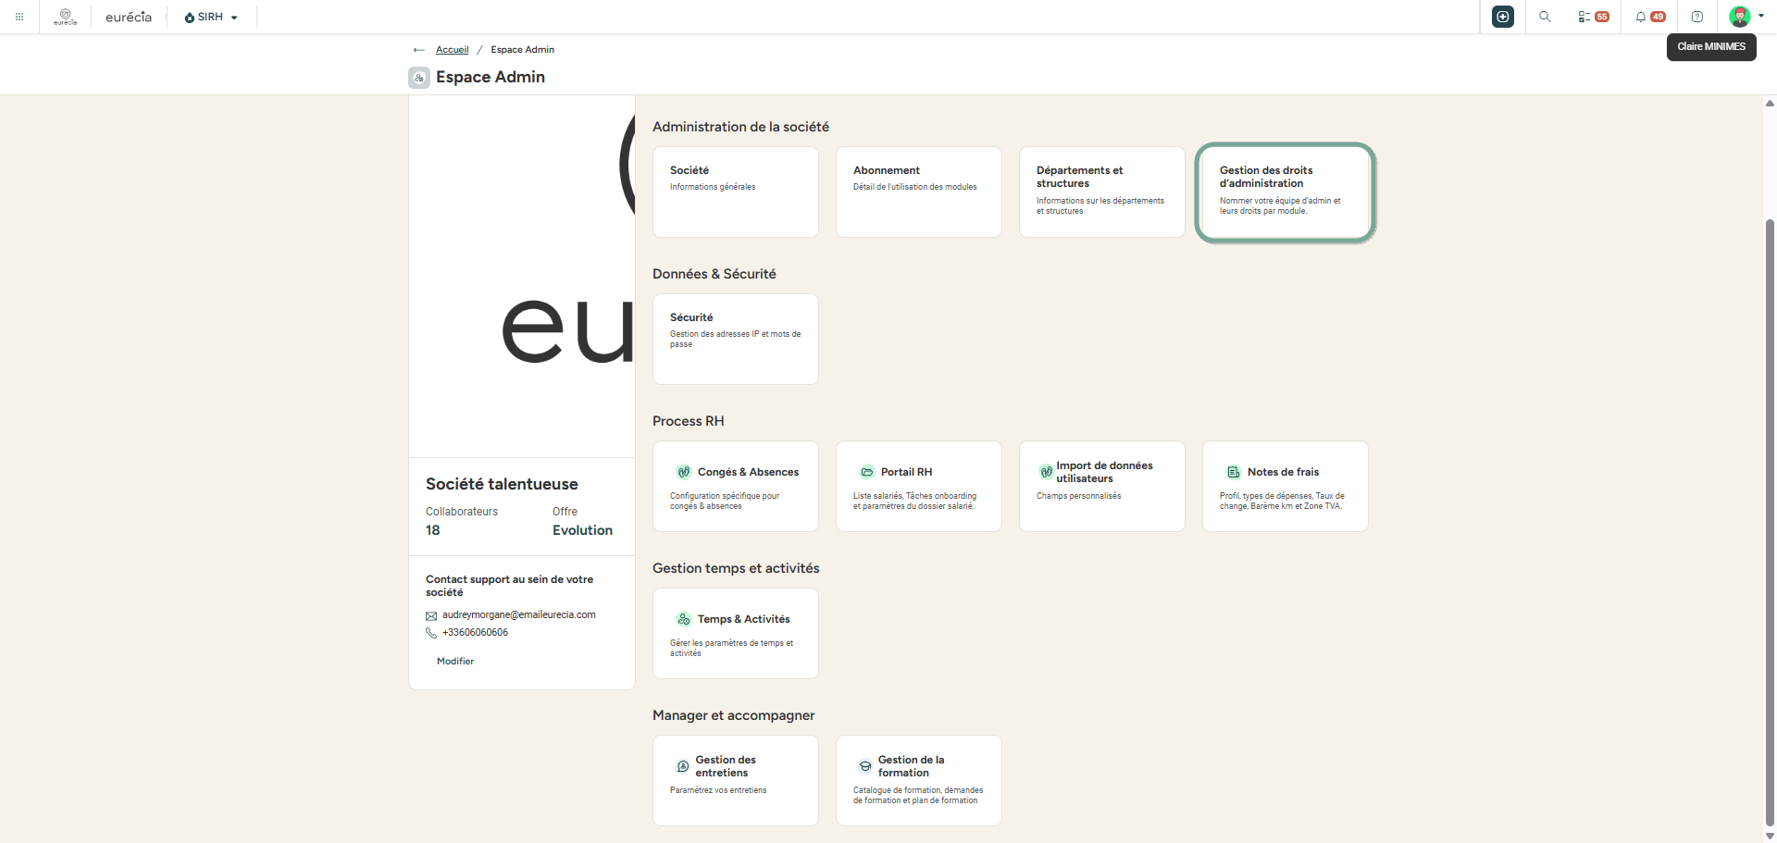Open Import de données utilisateurs title
The image size is (1777, 843).
1104,472
